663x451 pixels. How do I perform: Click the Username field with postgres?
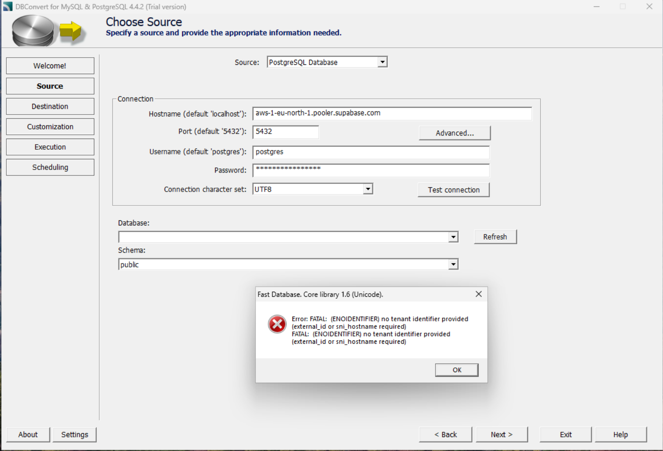tap(371, 152)
